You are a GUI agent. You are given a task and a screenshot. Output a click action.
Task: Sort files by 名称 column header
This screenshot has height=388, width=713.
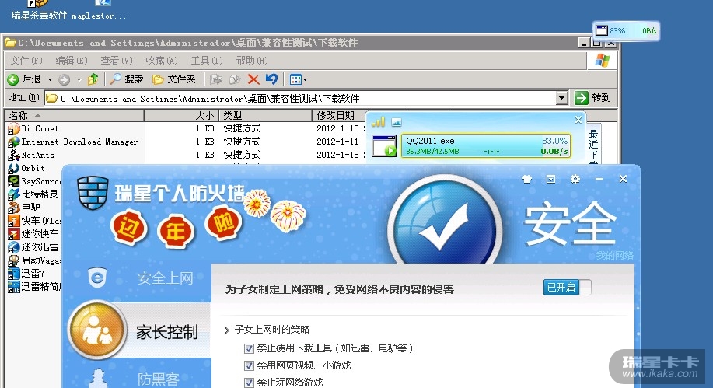click(x=75, y=116)
